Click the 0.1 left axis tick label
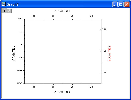Screen dimensions: 131x100 pos(20,58)
